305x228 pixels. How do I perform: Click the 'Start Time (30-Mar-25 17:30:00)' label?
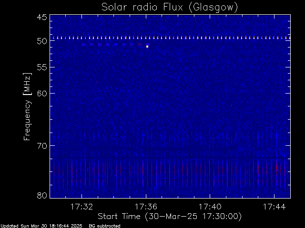(170, 217)
